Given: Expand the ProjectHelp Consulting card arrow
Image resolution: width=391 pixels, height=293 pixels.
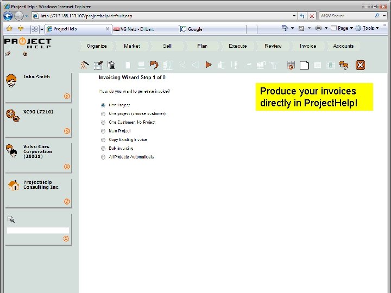Looking at the screenshot, I should coord(67,201).
